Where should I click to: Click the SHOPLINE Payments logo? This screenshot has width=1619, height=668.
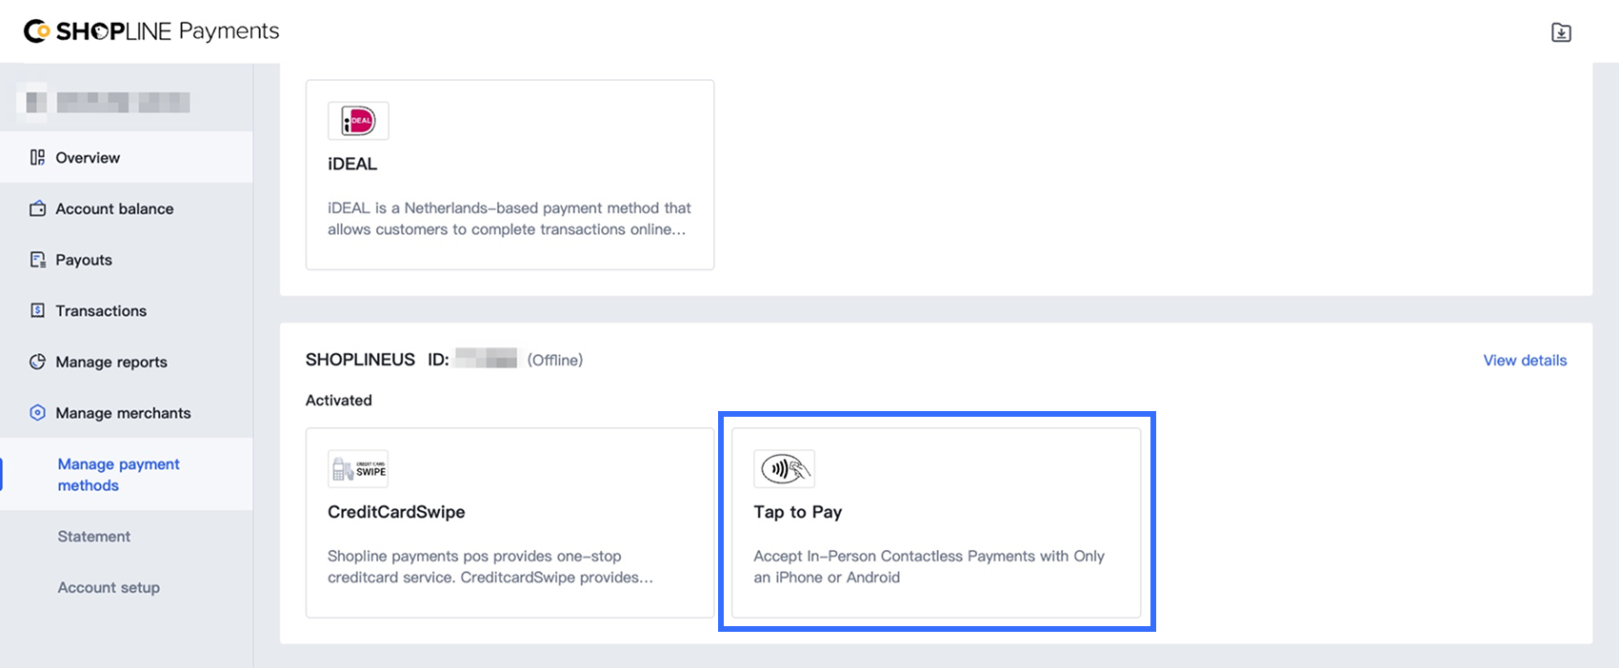click(x=151, y=31)
